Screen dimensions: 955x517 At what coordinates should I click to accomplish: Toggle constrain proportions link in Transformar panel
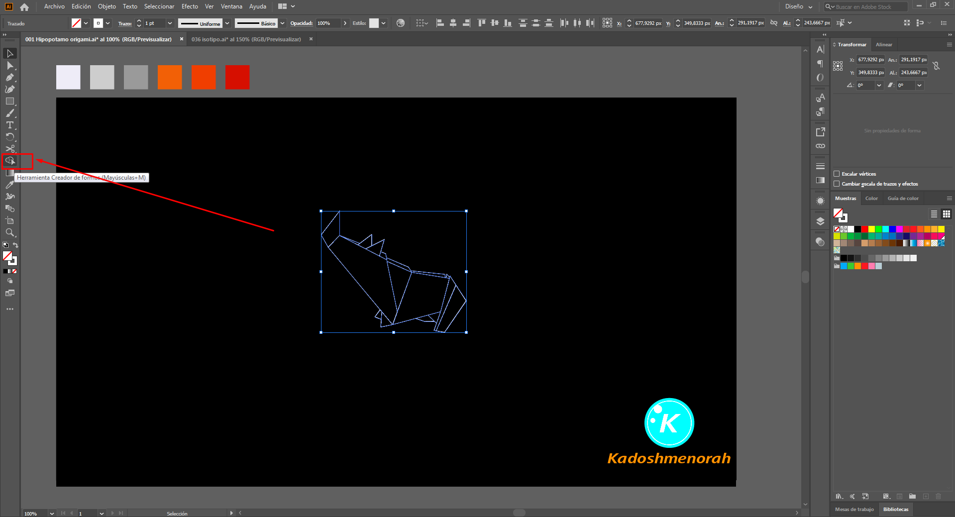(936, 66)
